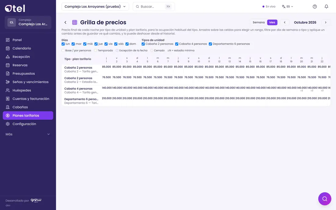This screenshot has height=210, width=336.
Task: Click the CL complex avatar
Action: point(12,22)
